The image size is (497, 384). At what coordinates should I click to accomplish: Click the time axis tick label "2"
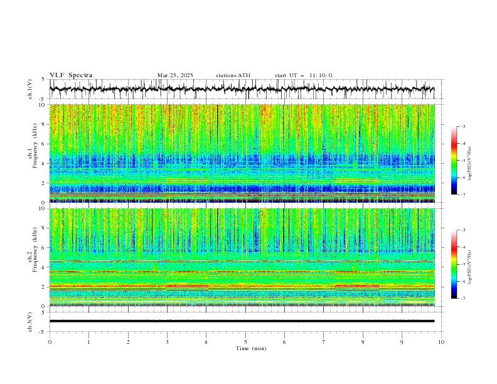tap(128, 342)
